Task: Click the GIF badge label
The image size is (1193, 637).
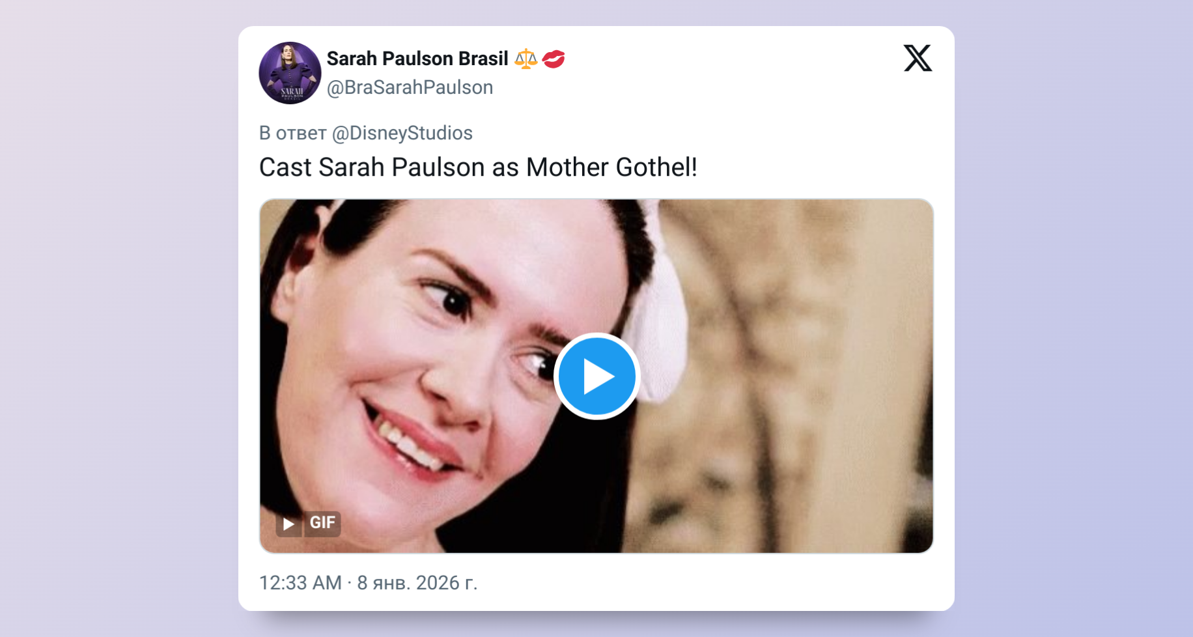Action: [322, 523]
